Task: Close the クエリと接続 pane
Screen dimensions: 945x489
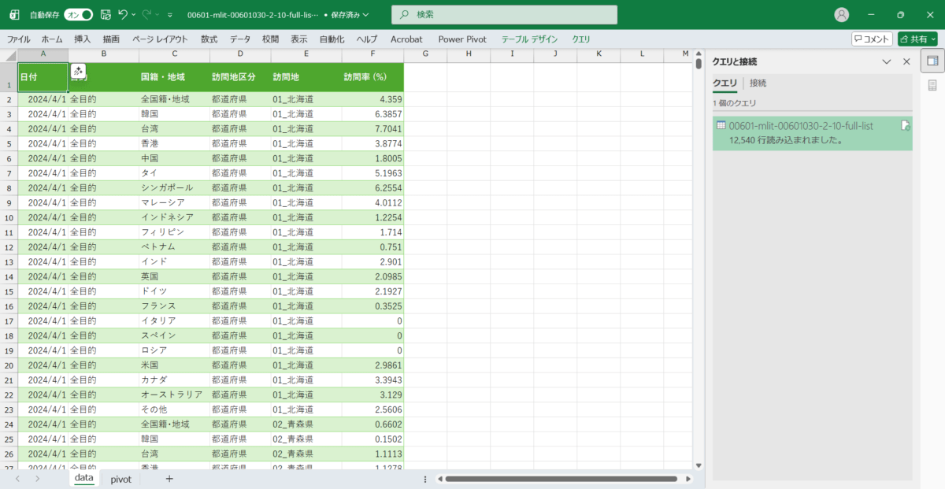Action: click(x=906, y=61)
